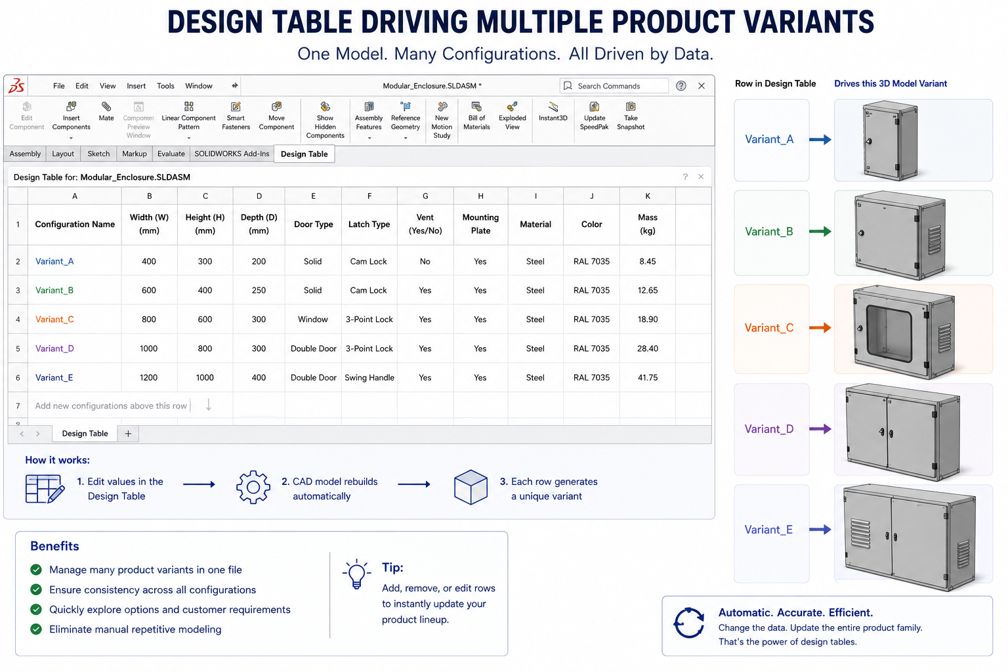The width and height of the screenshot is (1008, 672).
Task: Open Component Preview Window tool
Action: [138, 119]
